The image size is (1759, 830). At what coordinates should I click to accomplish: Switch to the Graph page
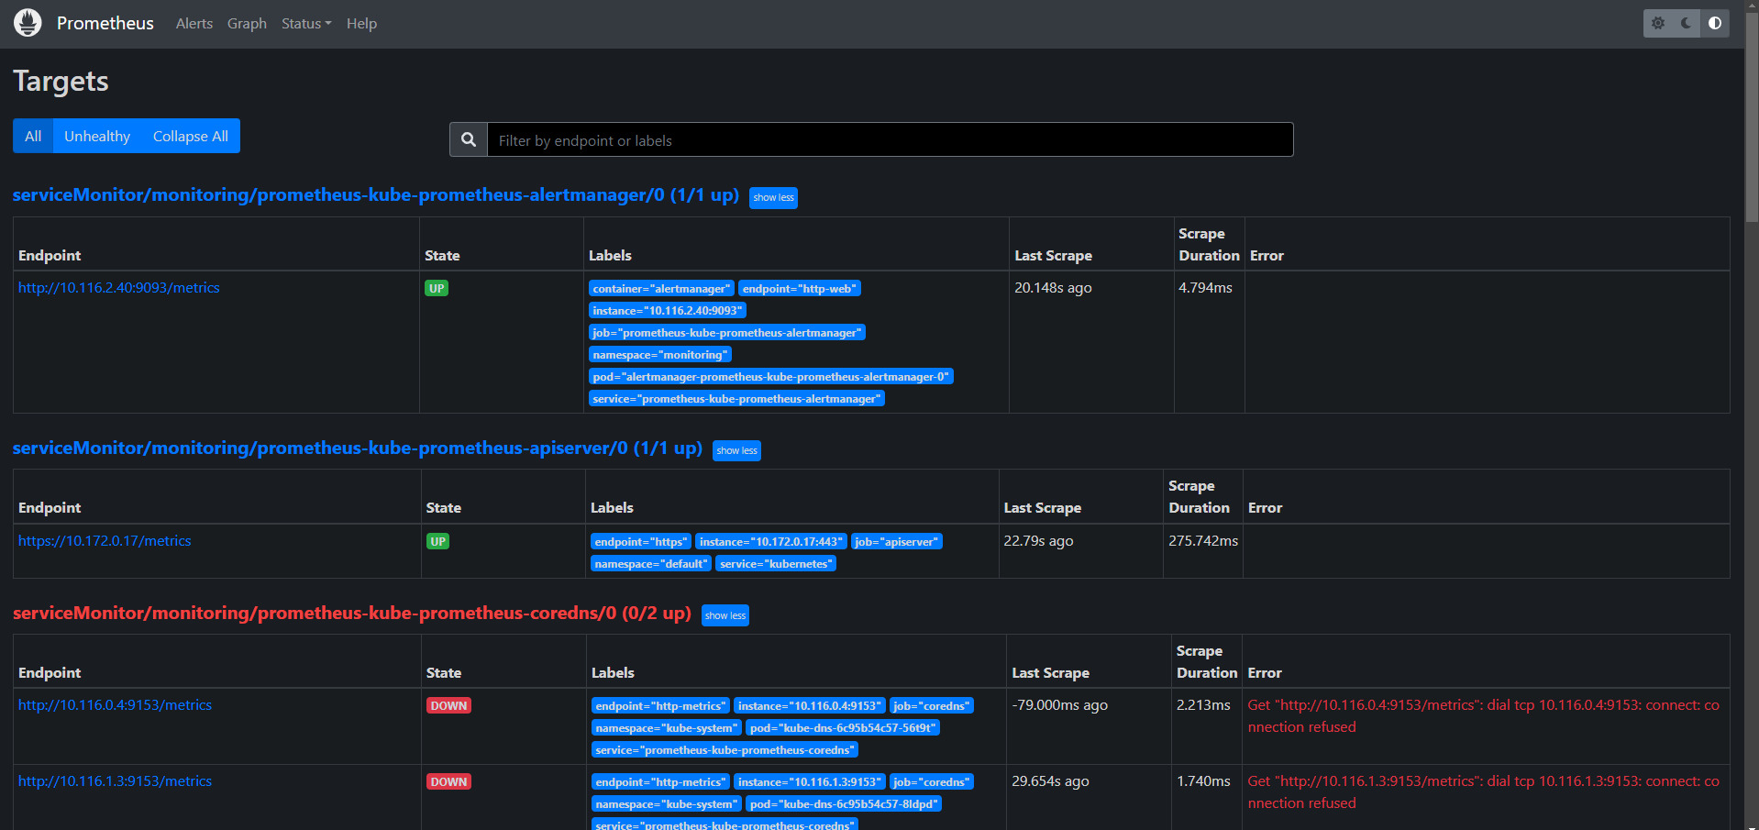click(247, 23)
